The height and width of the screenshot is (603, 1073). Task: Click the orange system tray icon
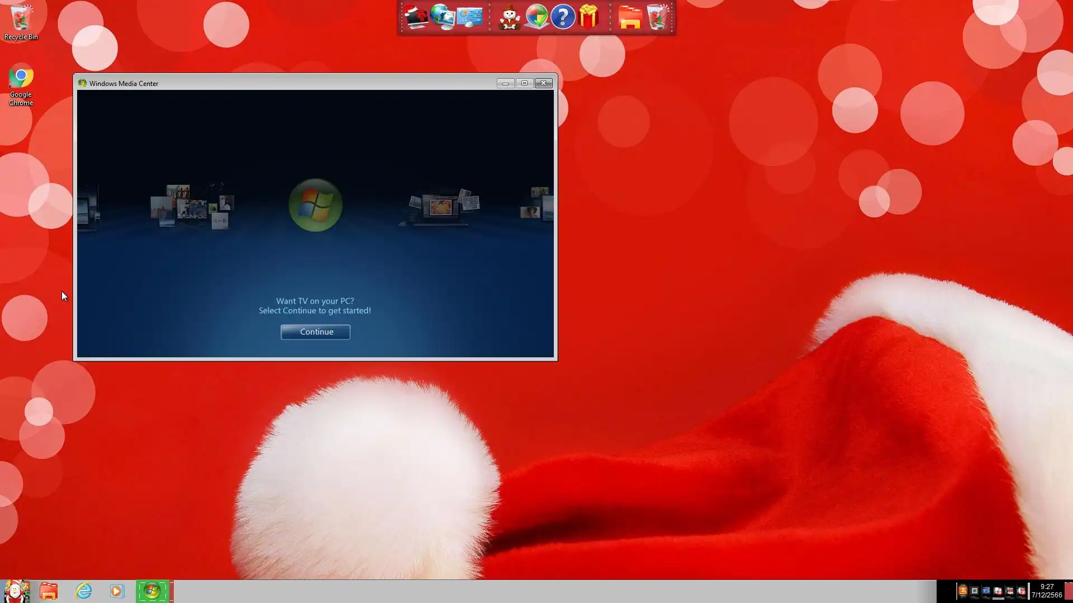click(962, 591)
